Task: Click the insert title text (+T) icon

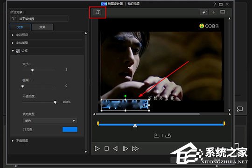Action: tap(98, 12)
